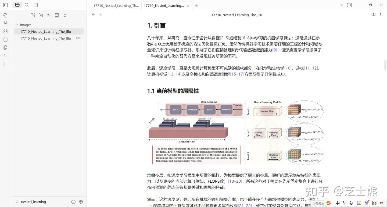Switch Chinese/English input with the 中 tray icon
The height and width of the screenshot is (207, 387).
coord(338,203)
